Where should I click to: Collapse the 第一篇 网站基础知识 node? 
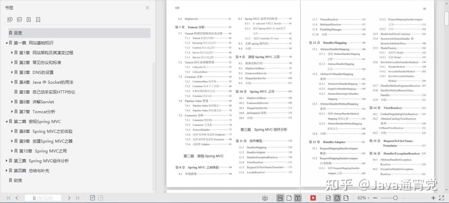pyautogui.click(x=6, y=43)
